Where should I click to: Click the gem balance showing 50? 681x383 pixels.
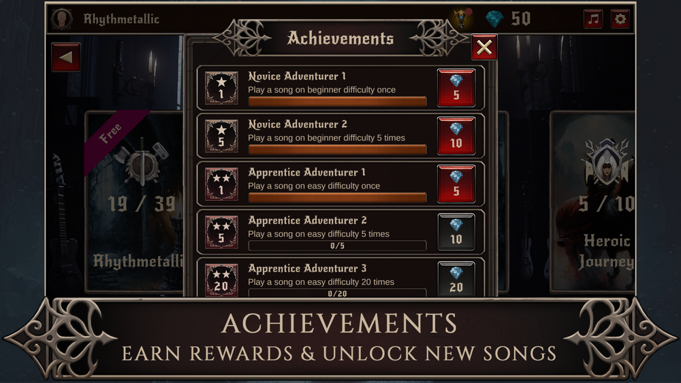(521, 18)
